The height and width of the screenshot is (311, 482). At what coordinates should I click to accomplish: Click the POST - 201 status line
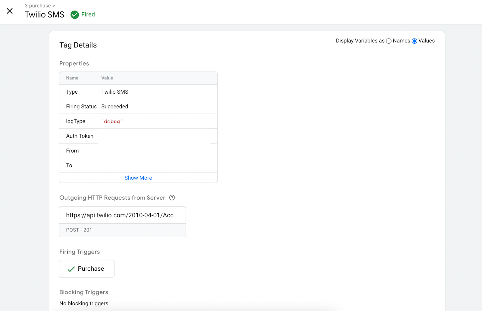(x=79, y=230)
